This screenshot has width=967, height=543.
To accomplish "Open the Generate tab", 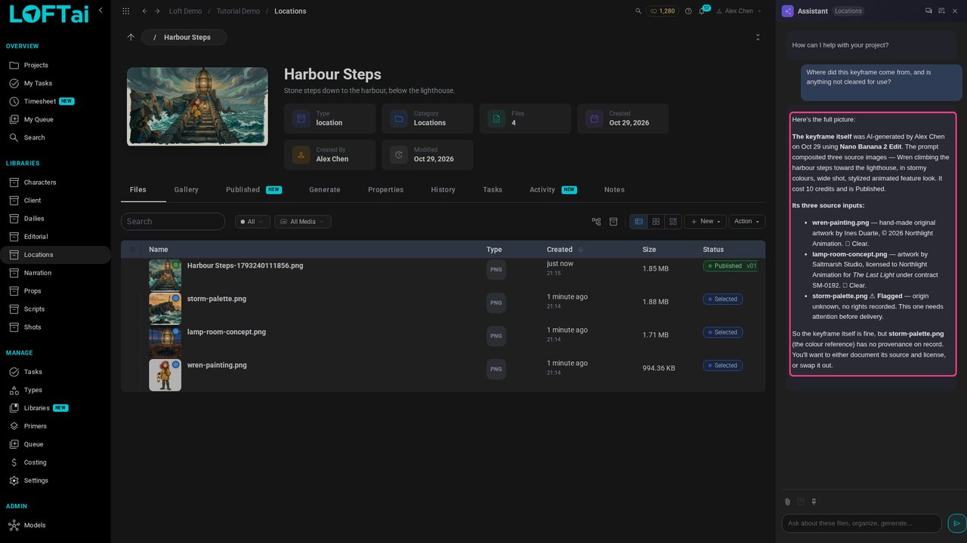I will [324, 190].
